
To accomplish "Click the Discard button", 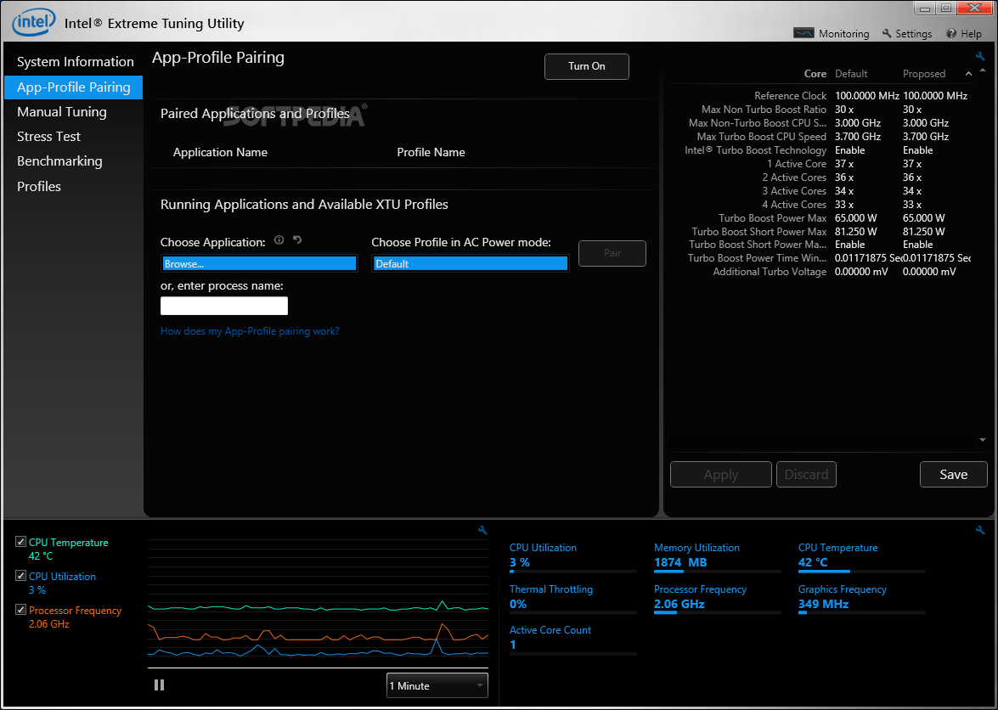I will click(806, 475).
